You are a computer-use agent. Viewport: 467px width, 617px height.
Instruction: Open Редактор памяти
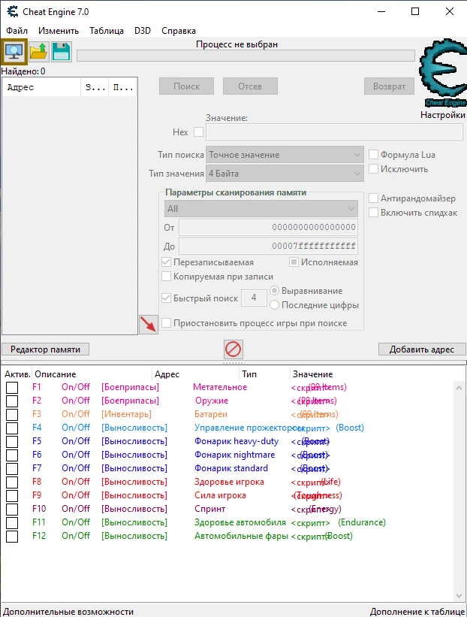[45, 349]
